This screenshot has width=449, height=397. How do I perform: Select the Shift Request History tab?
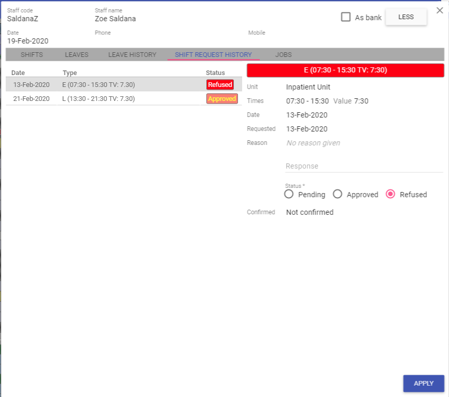[213, 54]
